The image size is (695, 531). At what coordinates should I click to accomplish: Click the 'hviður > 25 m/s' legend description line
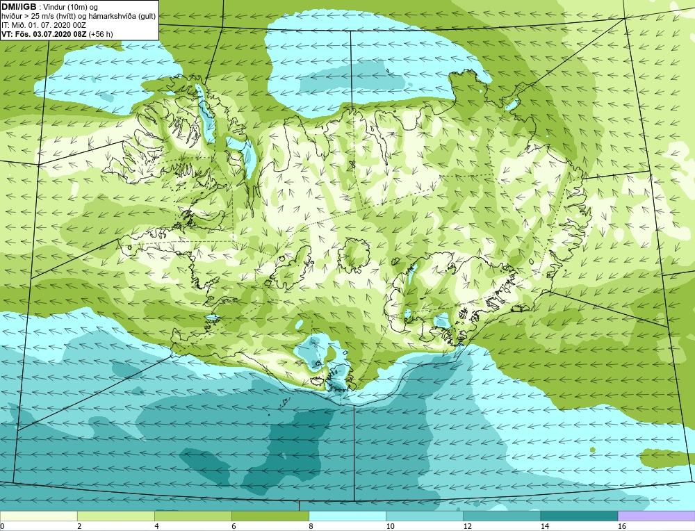[x=79, y=16]
